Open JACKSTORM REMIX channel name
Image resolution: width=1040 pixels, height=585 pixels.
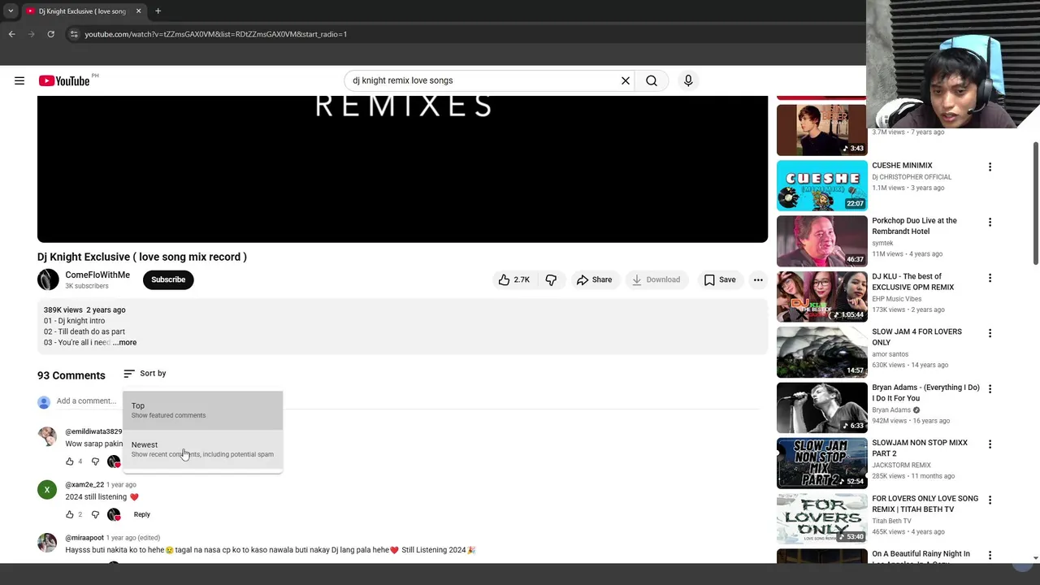(901, 466)
